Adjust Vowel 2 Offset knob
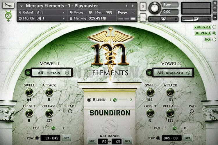 (x=151, y=113)
